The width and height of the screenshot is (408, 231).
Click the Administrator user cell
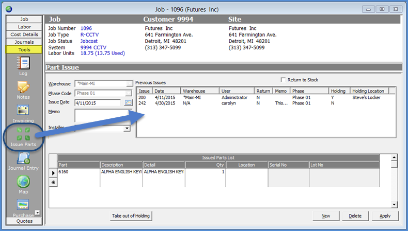(x=234, y=97)
